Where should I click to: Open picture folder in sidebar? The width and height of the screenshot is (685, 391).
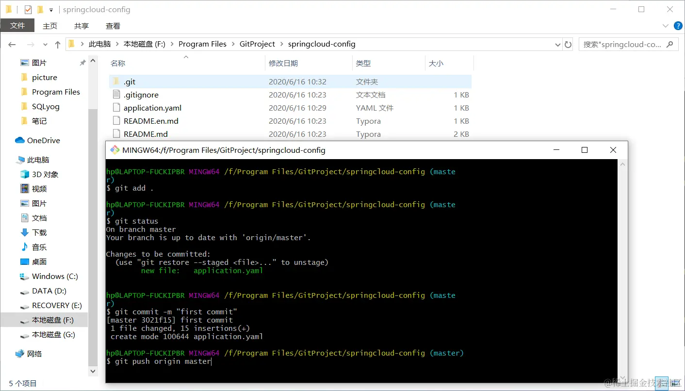45,77
